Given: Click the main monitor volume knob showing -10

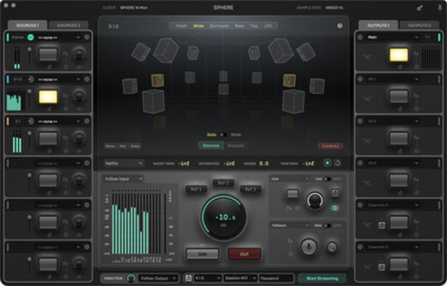Looking at the screenshot, I should (223, 218).
